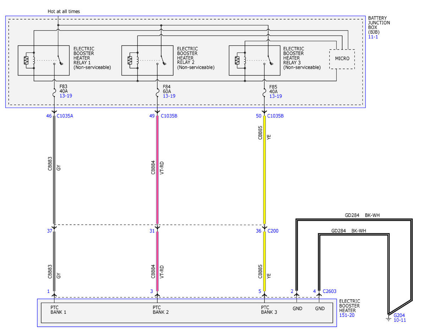
Task: Select pin 3 above PTC Bank 2
Action: point(152,291)
